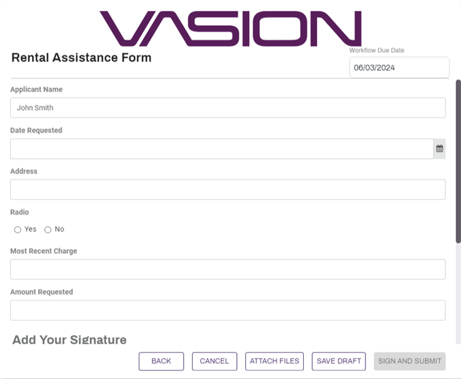Click the BACK button

click(x=161, y=361)
